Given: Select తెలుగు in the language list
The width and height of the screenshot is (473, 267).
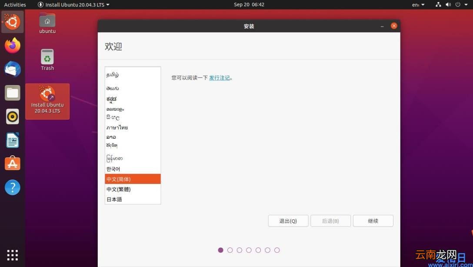Looking at the screenshot, I should coord(133,88).
